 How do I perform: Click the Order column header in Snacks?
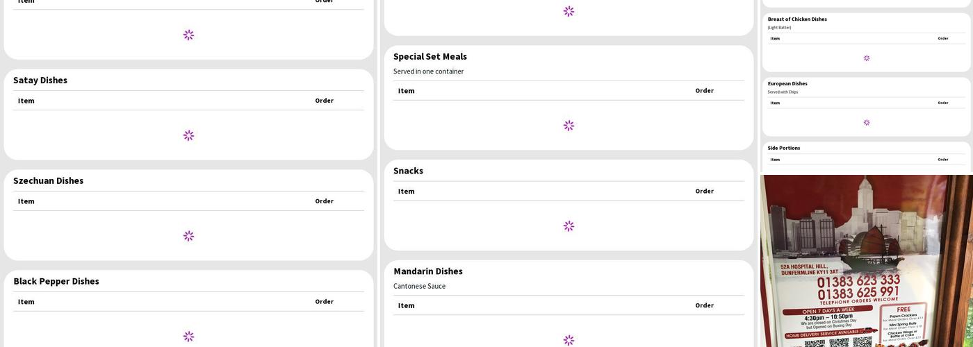704,191
